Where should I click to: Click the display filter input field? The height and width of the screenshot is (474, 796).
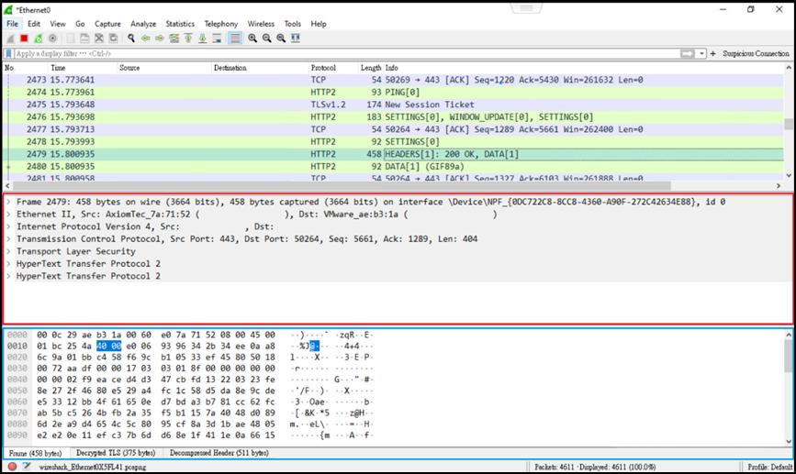(345, 54)
